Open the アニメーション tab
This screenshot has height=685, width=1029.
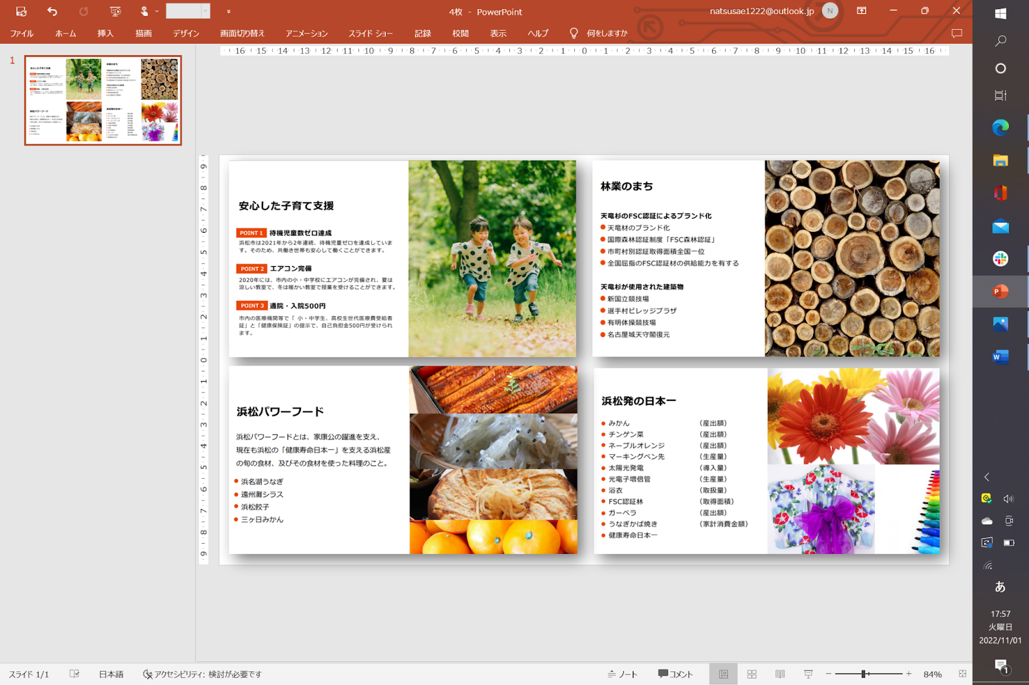point(307,33)
